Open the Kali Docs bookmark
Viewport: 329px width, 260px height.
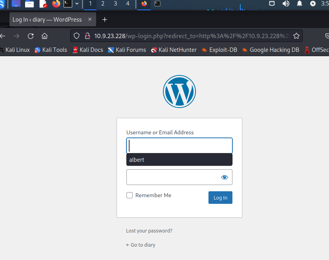tap(88, 50)
